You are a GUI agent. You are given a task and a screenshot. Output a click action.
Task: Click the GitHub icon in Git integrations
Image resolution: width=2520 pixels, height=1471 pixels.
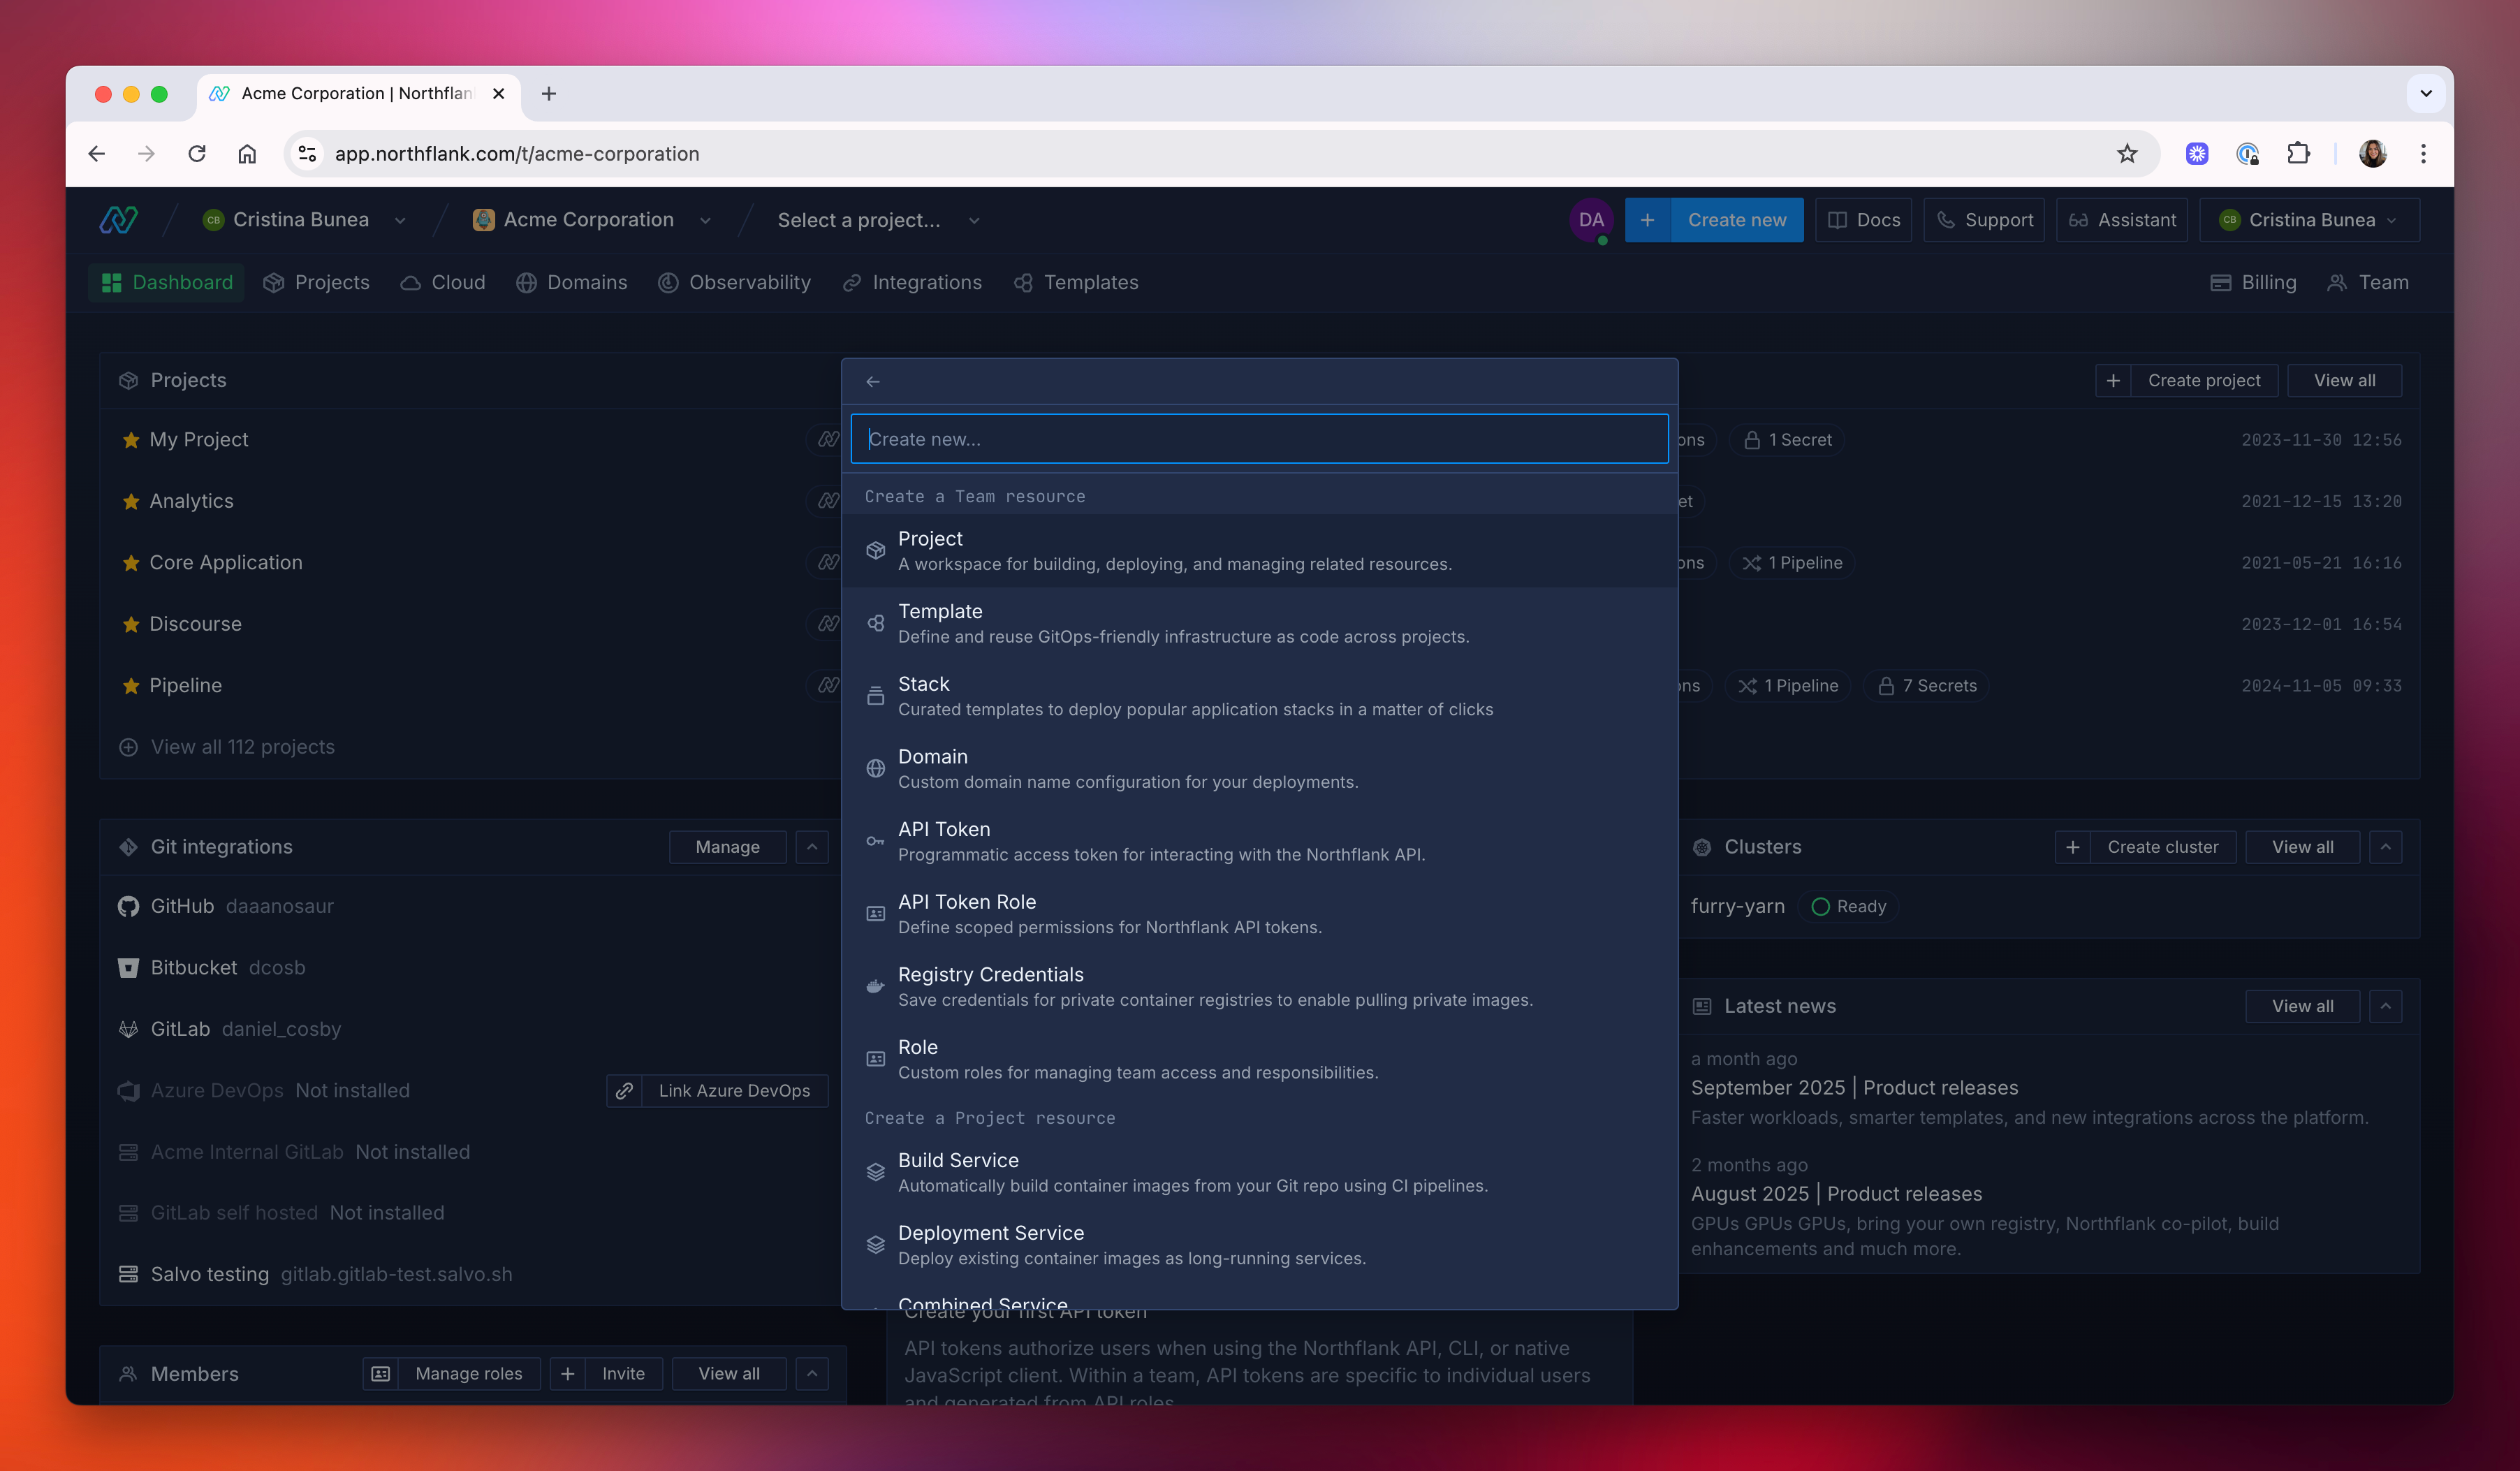[x=128, y=906]
